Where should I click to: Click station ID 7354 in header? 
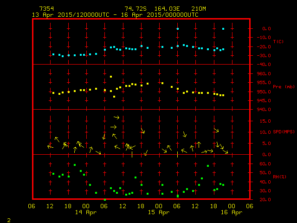tap(46, 9)
